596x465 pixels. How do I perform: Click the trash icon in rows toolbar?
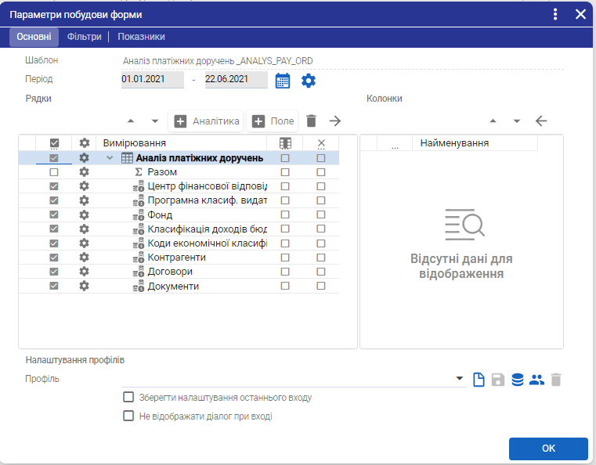(x=311, y=121)
